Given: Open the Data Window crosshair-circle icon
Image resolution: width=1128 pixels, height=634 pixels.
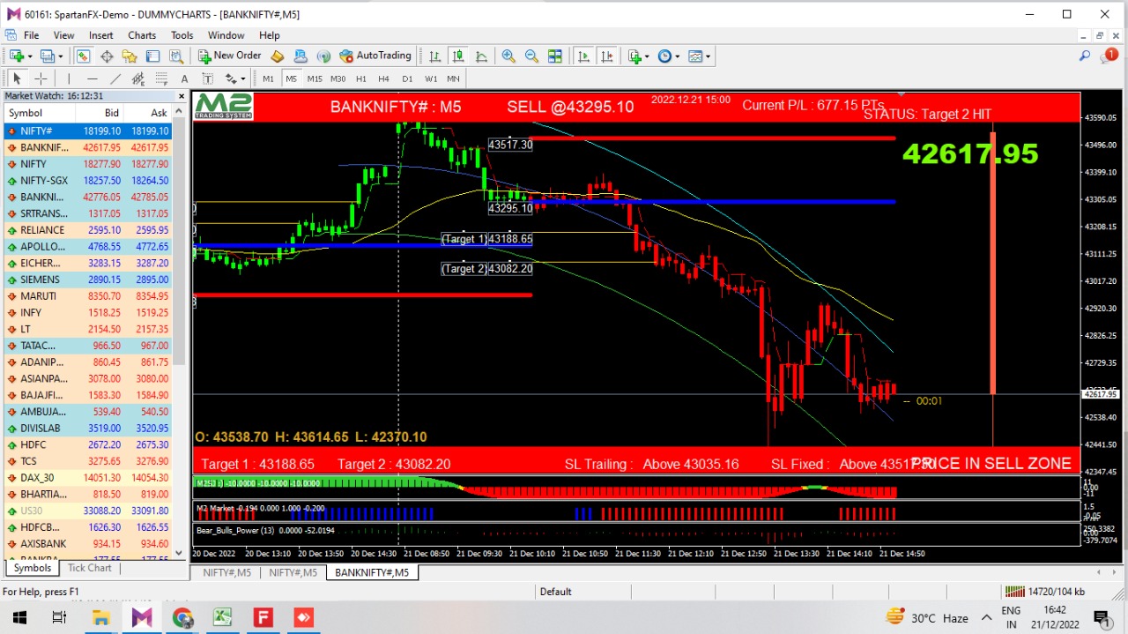Looking at the screenshot, I should (107, 56).
